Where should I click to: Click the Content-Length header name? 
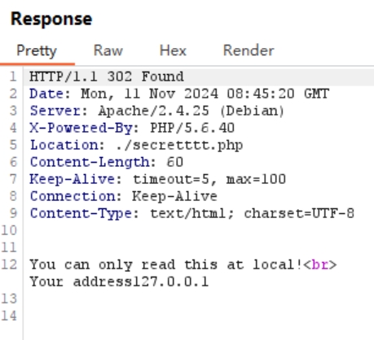pyautogui.click(x=90, y=162)
